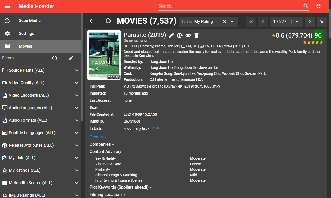Expand Source Paths (ALL) filter

(41, 70)
